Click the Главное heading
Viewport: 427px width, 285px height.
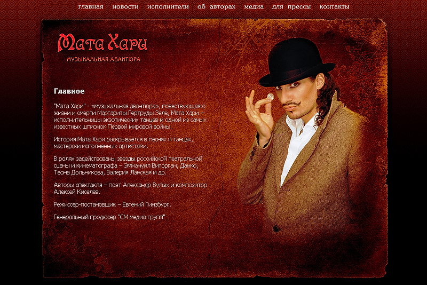(69, 91)
